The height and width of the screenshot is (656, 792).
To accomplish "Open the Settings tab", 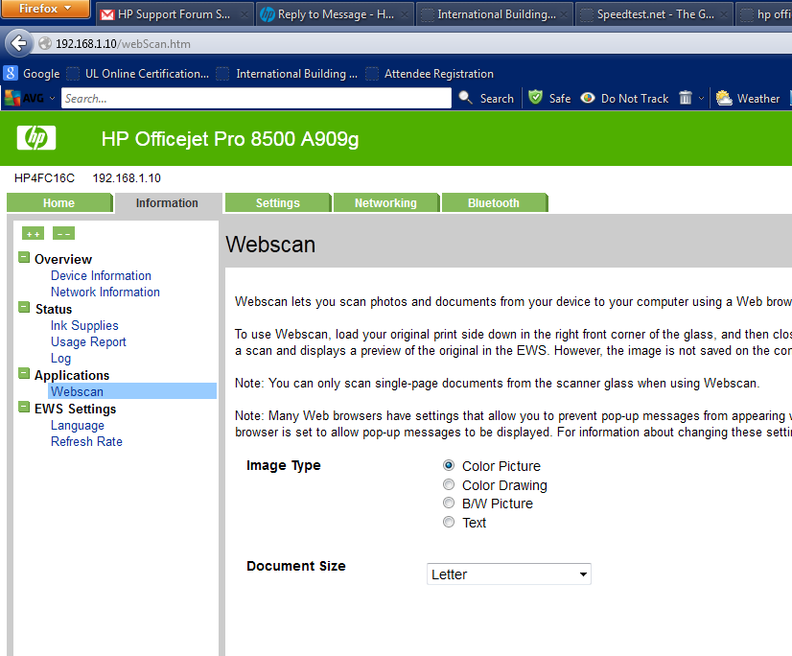I will point(278,202).
